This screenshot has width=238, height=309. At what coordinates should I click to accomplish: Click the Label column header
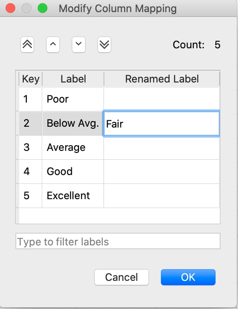73,79
